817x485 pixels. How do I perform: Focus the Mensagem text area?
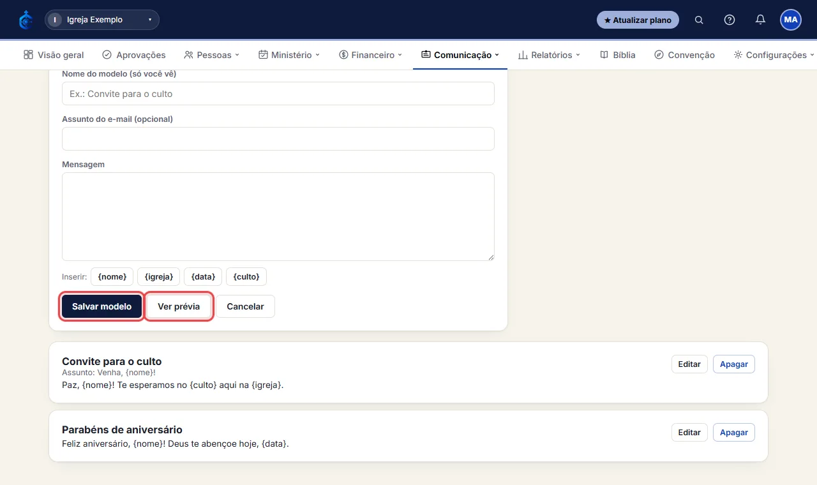click(x=278, y=216)
